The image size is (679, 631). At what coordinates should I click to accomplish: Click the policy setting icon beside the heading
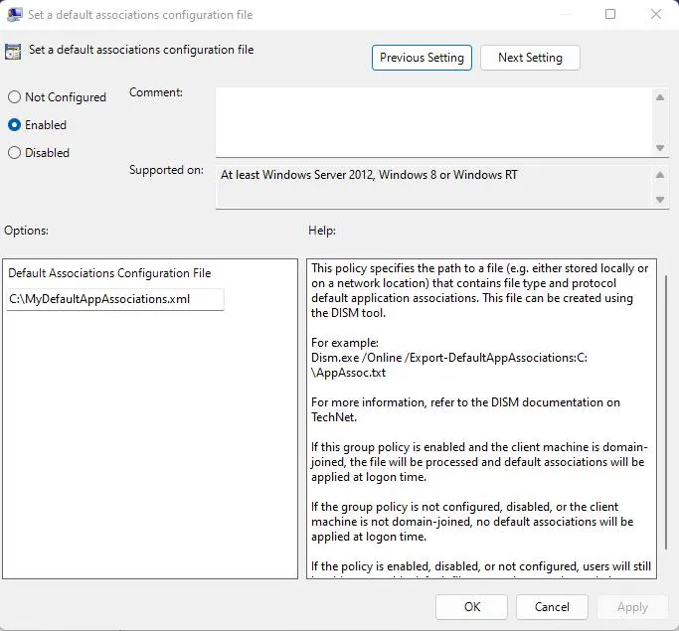pos(13,52)
